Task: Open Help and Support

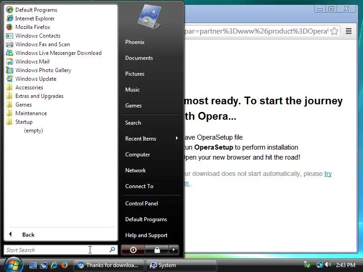Action: pos(146,235)
